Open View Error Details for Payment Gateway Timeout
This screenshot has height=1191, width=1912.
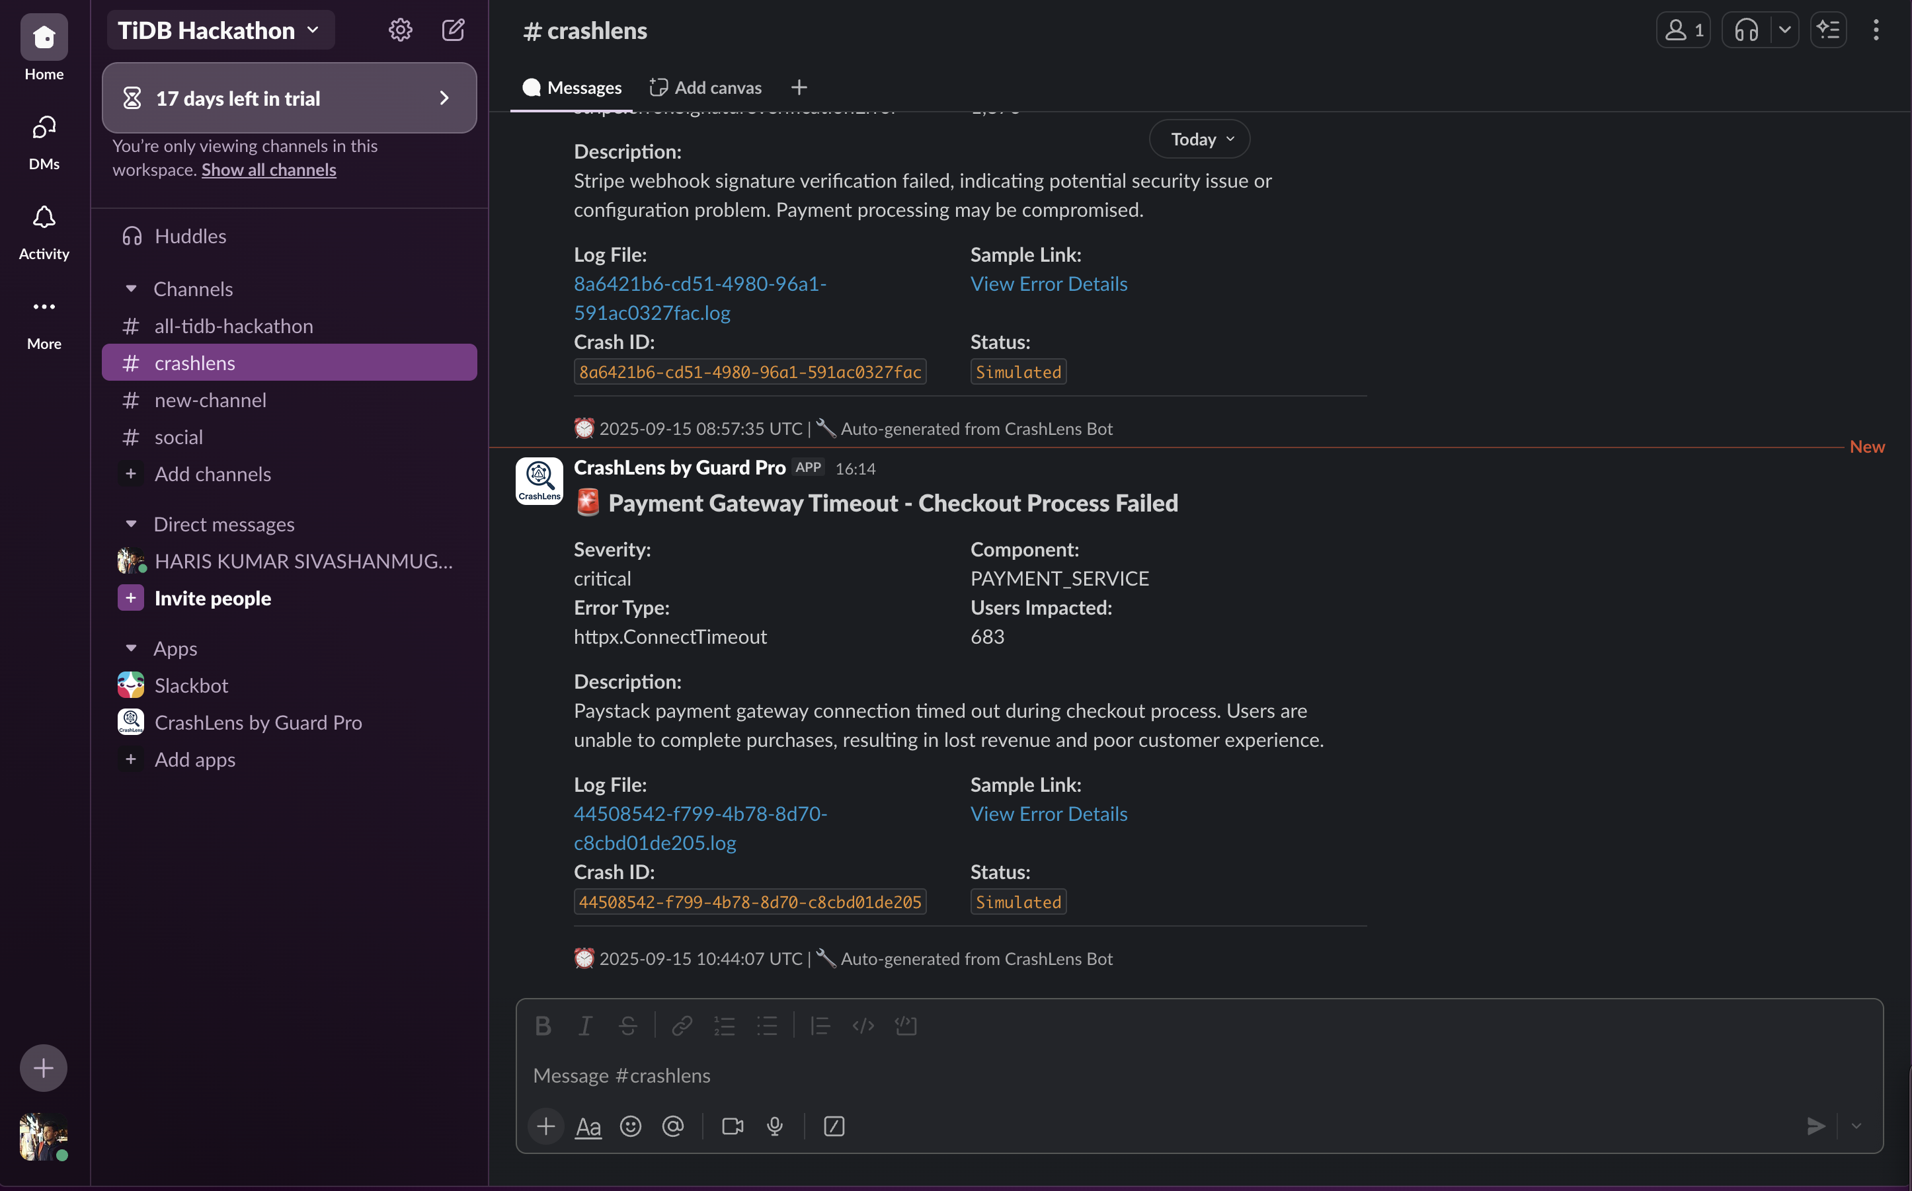click(x=1049, y=814)
